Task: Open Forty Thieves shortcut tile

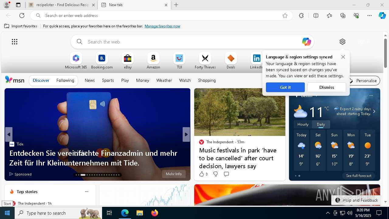Action: tap(205, 61)
